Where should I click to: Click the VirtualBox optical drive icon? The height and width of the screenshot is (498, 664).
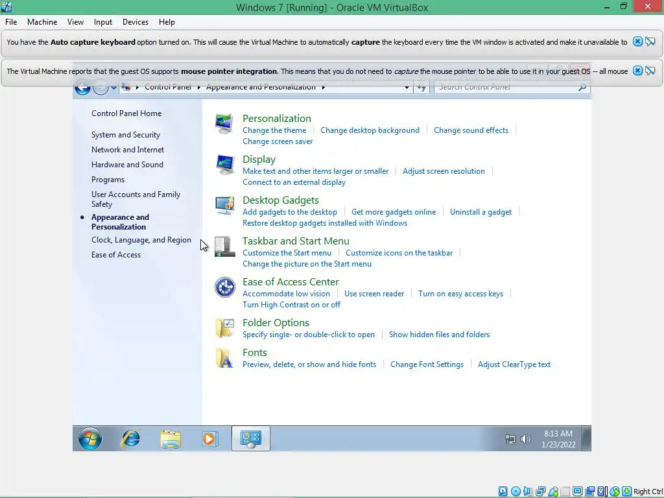pos(516,492)
